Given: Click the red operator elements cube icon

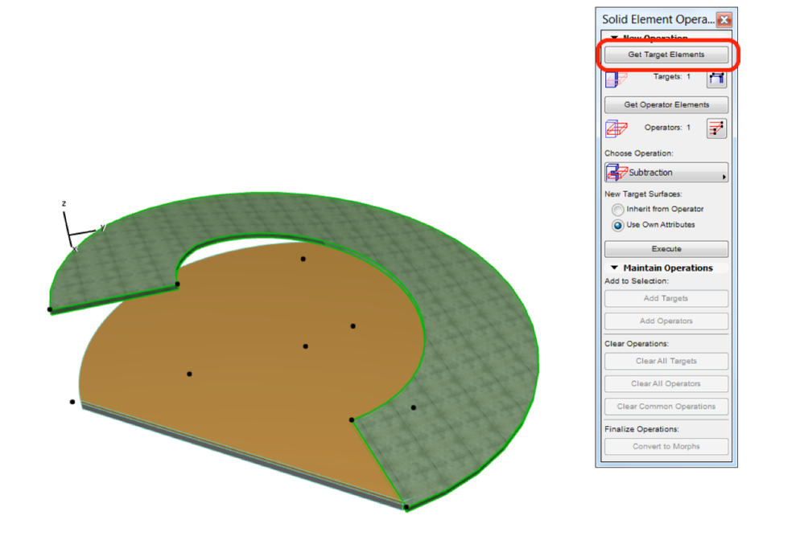Looking at the screenshot, I should [616, 129].
